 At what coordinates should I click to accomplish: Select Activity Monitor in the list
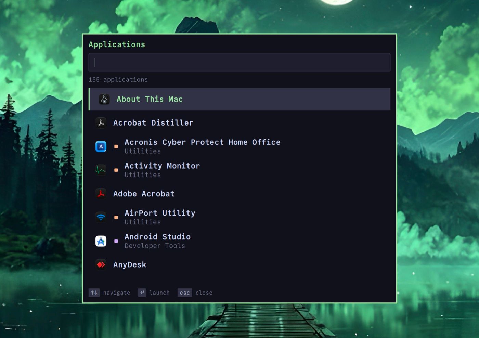[239, 170]
